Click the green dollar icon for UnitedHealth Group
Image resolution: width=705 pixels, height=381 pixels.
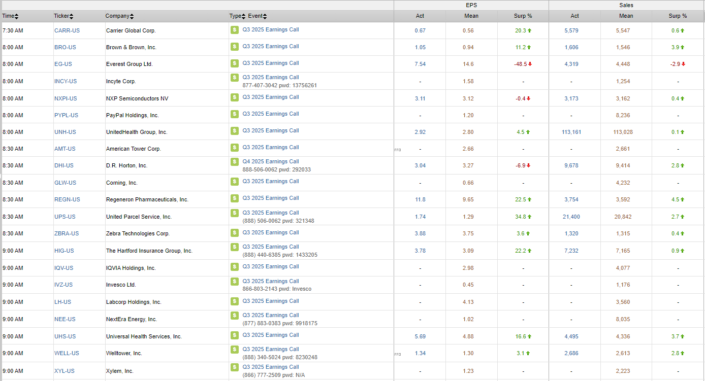[234, 131]
